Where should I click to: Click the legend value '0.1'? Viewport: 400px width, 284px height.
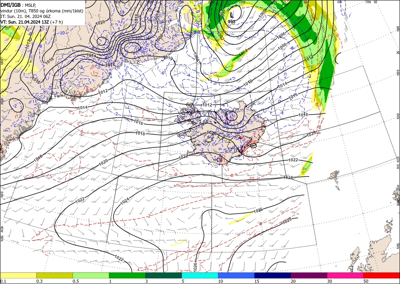pyautogui.click(x=2, y=281)
